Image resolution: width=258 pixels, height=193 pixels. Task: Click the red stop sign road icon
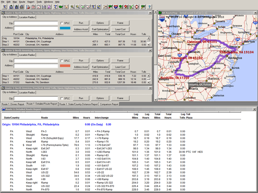(126, 7)
